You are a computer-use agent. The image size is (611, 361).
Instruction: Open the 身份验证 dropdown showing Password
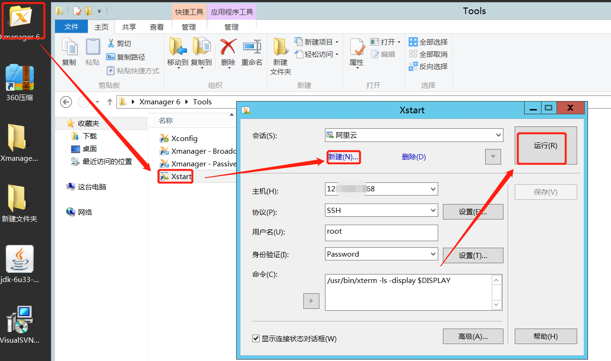point(433,254)
